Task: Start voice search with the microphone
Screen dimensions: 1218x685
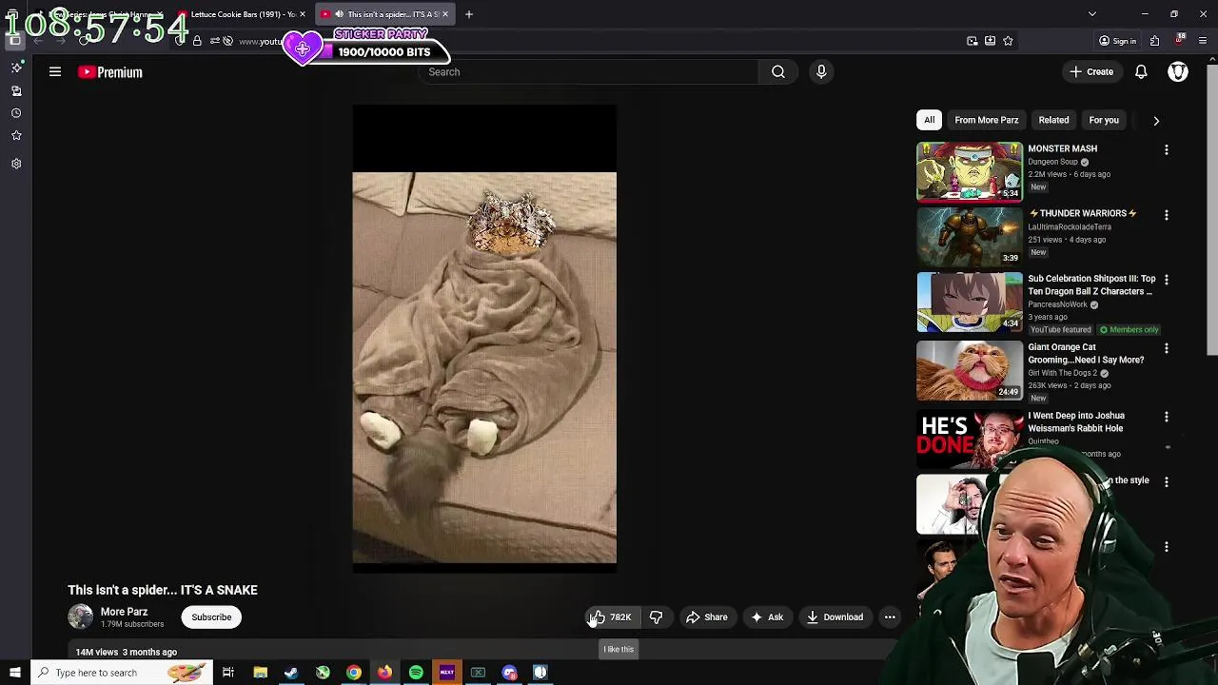Action: tap(821, 72)
